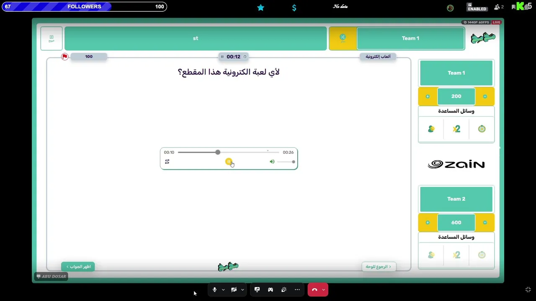Seek on the audio progress bar
Screen dimensions: 536x301
(228, 152)
